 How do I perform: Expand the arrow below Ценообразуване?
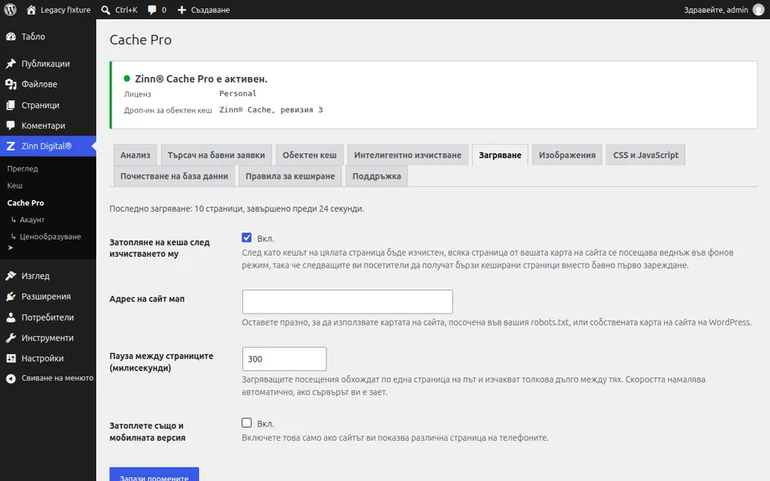(x=10, y=248)
